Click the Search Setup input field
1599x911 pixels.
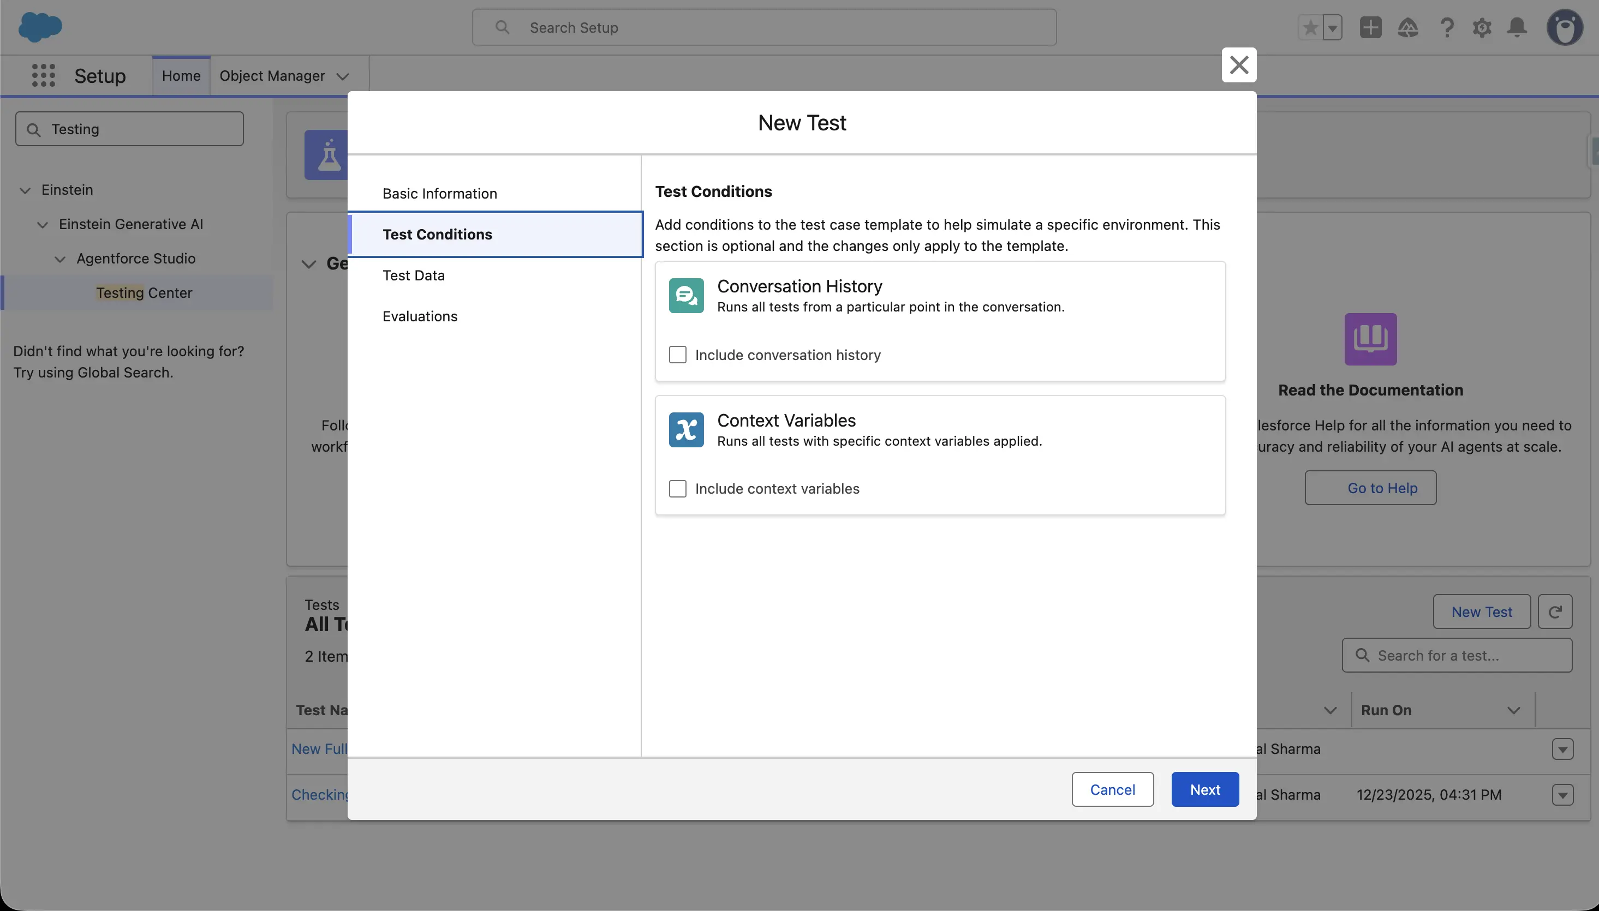click(763, 27)
